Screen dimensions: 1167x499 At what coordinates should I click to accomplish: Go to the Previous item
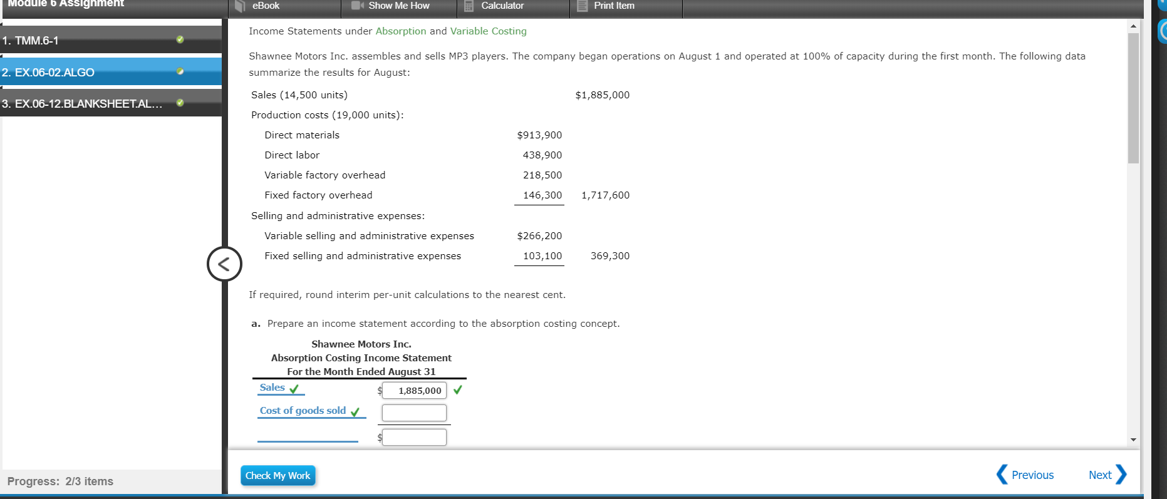1025,475
